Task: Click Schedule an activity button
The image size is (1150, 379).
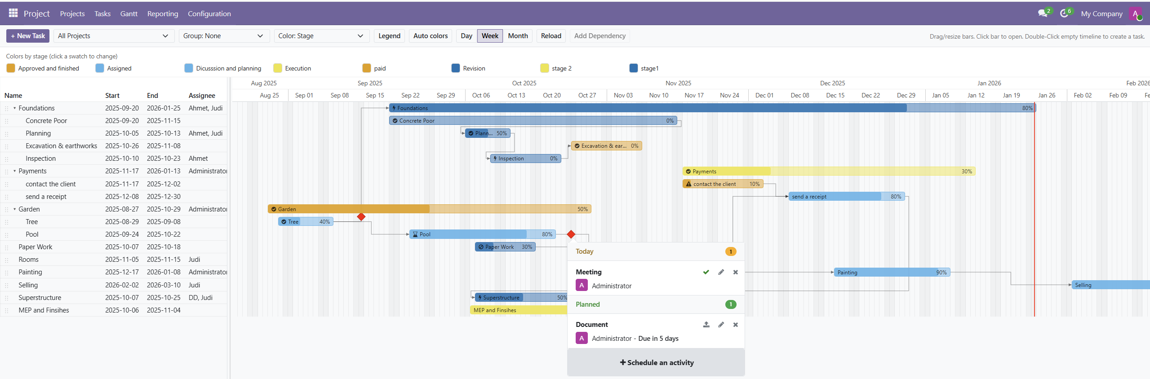Action: pos(656,362)
